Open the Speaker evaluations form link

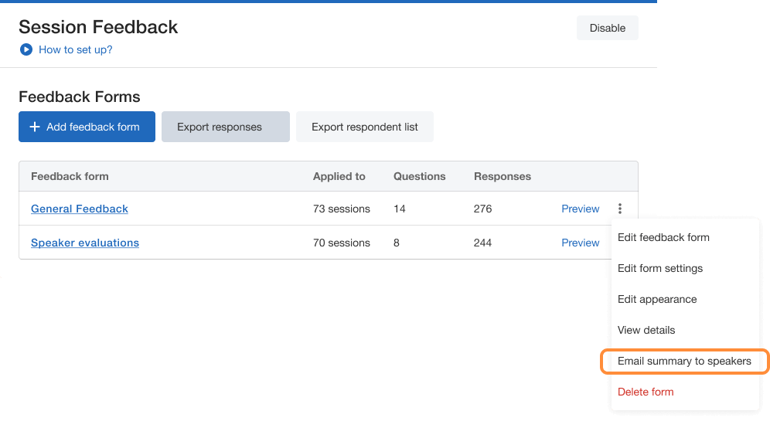[x=85, y=243]
